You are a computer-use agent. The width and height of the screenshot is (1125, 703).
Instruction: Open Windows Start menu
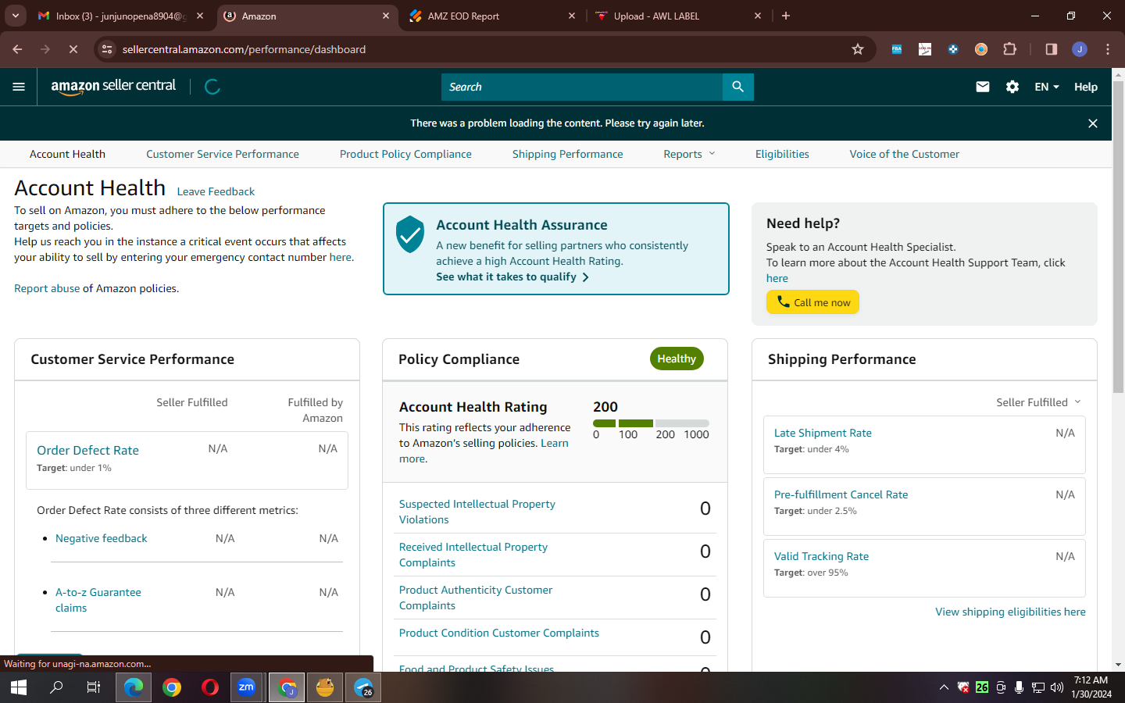(19, 687)
